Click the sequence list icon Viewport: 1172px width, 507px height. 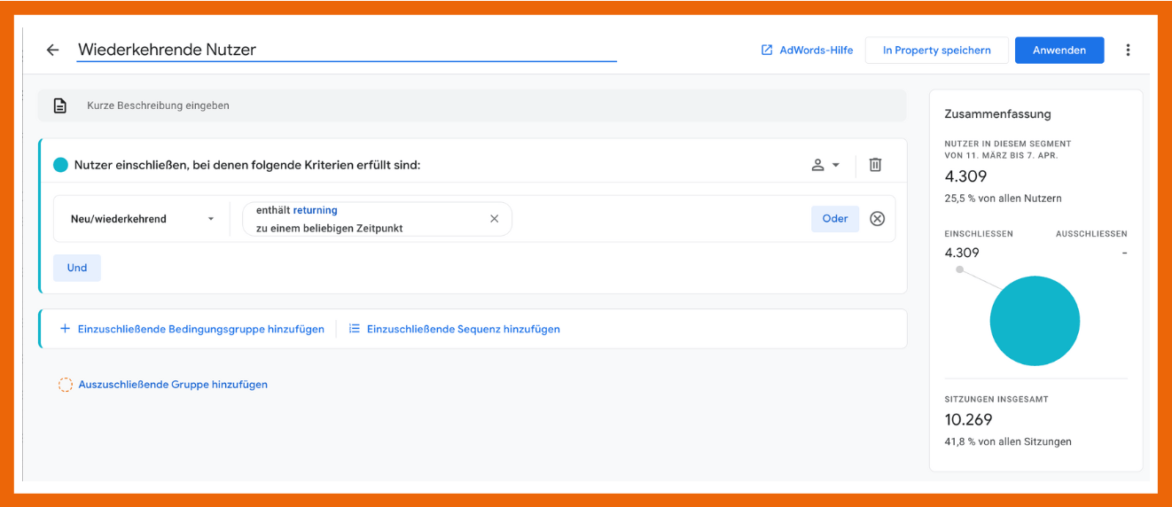355,329
